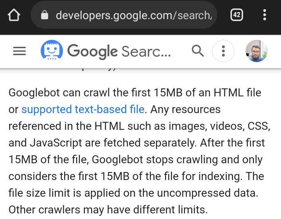The height and width of the screenshot is (219, 281).
Task: Open the browser's three-dot overflow menu
Action: tap(265, 15)
